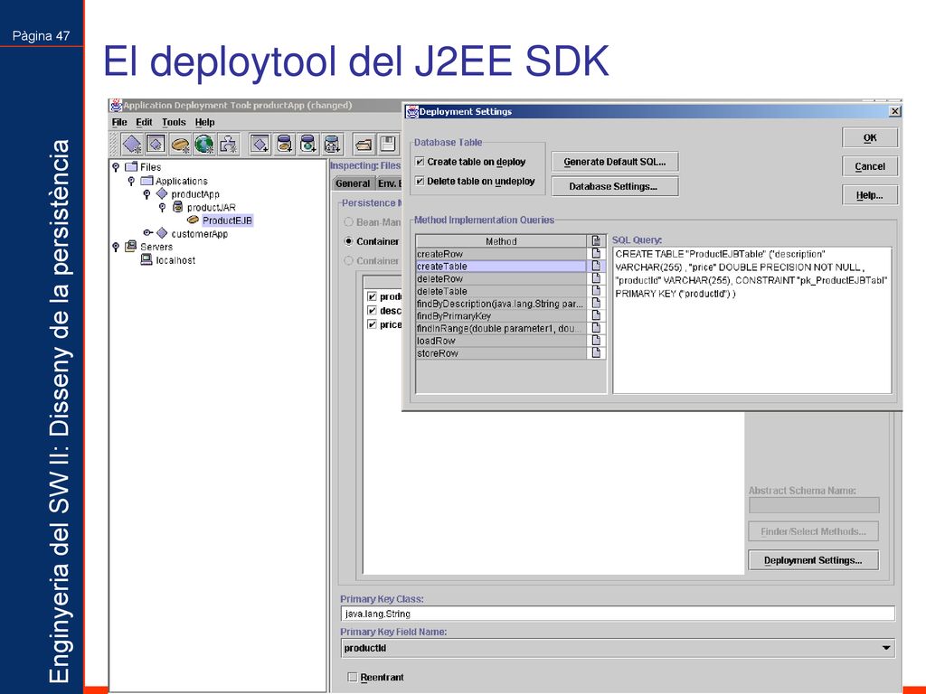Collapse the Servers tree node
The image size is (926, 694).
point(116,247)
